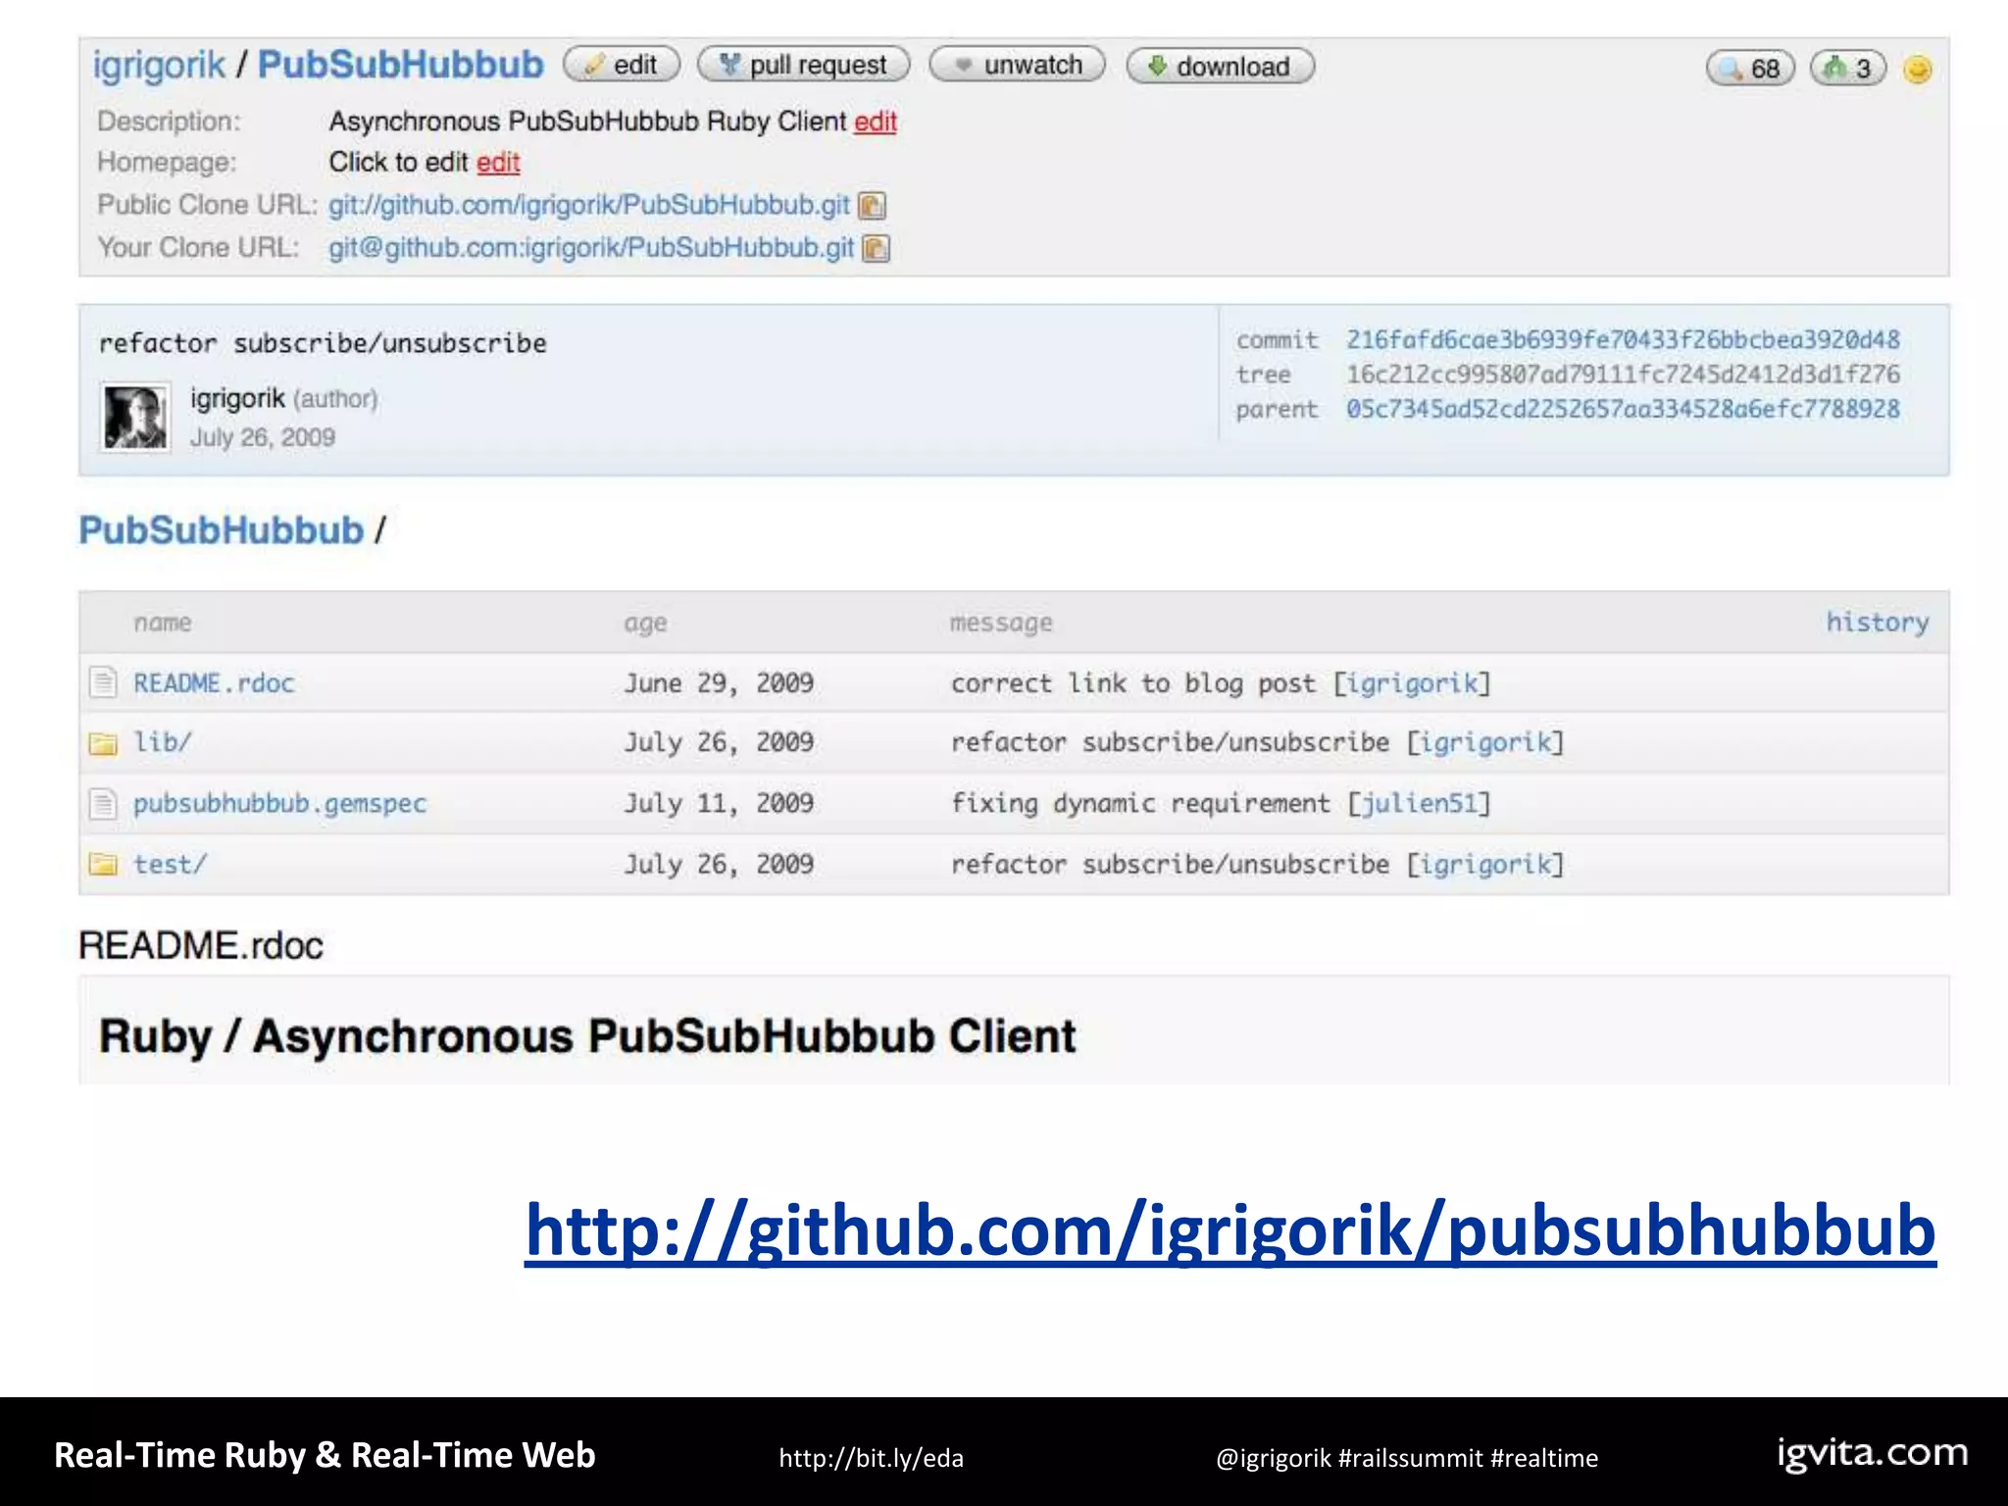Click igrigorik in test/ commit message

click(x=1485, y=865)
